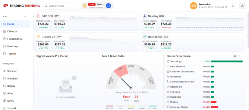Screen dimensions: 249x110
Task: Click the Health Care sector row
Action: point(205,87)
